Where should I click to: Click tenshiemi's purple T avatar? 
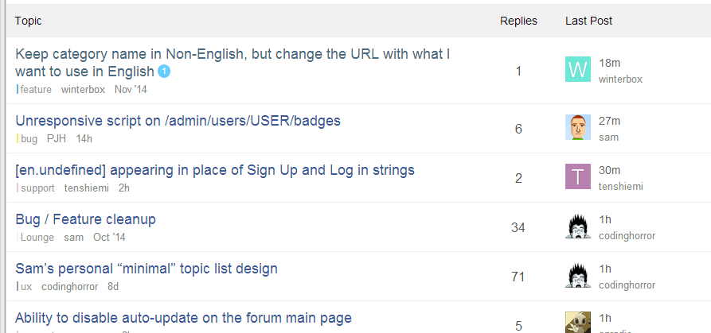tap(578, 176)
